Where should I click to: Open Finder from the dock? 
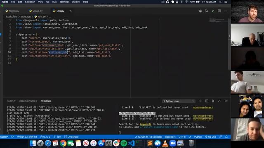click(x=33, y=143)
